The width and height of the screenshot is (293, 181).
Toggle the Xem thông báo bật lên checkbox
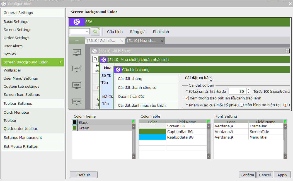pyautogui.click(x=187, y=98)
